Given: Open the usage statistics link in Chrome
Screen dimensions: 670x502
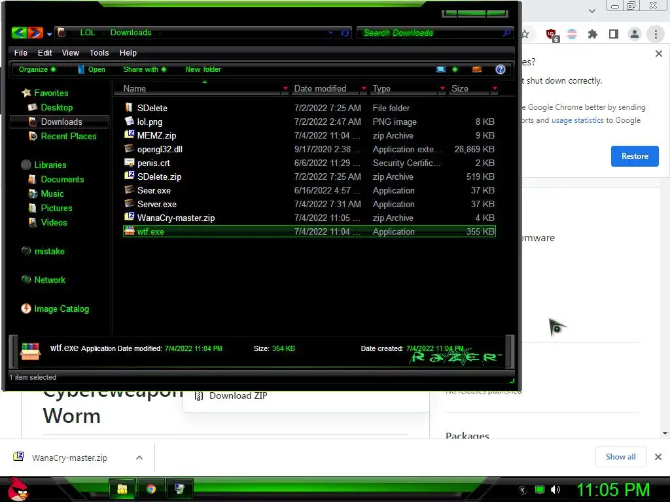Looking at the screenshot, I should click(x=577, y=120).
